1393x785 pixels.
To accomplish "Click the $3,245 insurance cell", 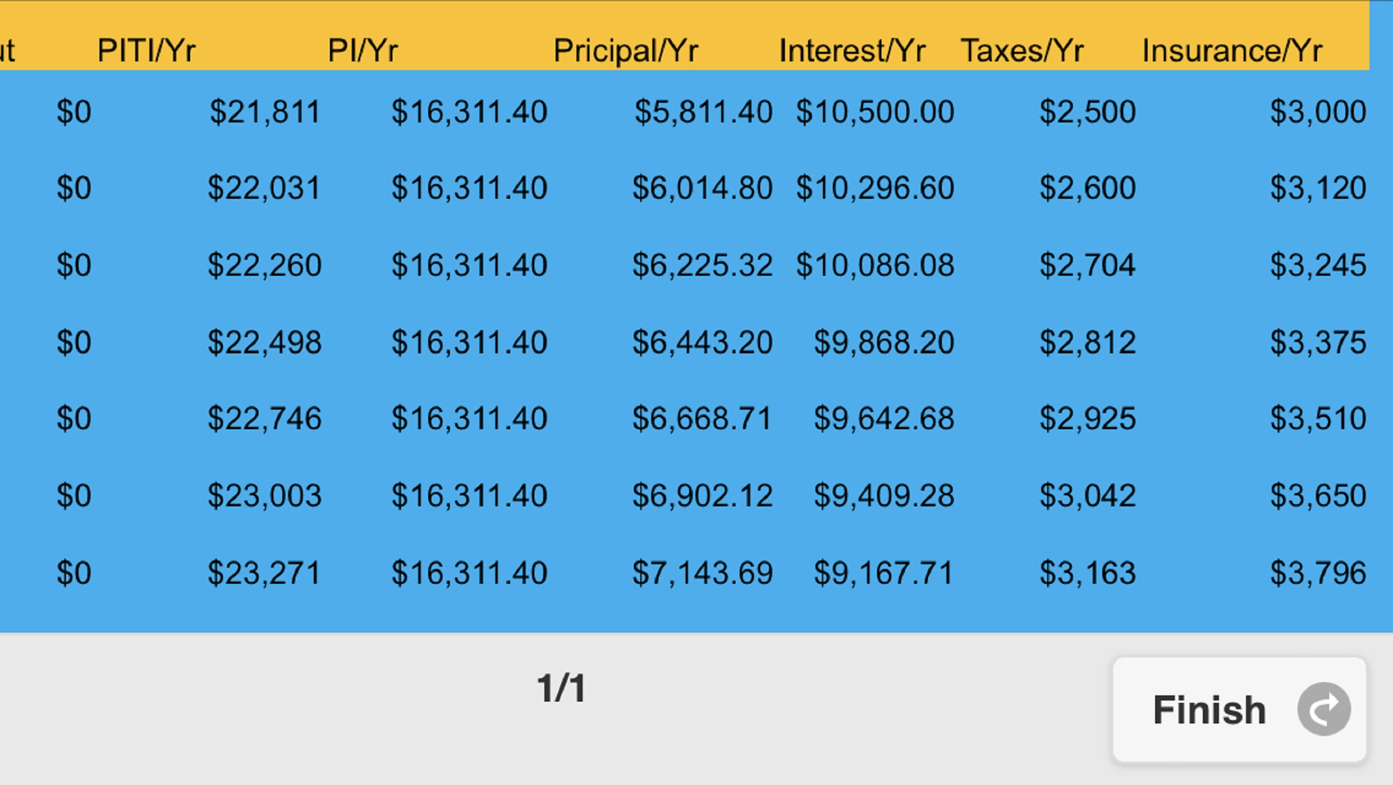I will click(1318, 265).
